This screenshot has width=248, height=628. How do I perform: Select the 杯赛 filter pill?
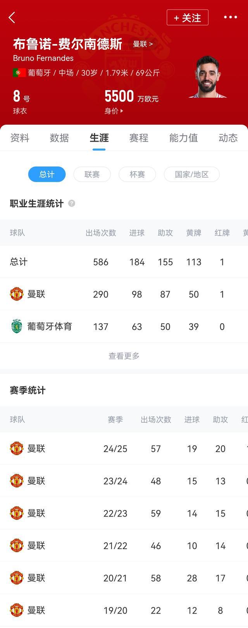tap(137, 174)
